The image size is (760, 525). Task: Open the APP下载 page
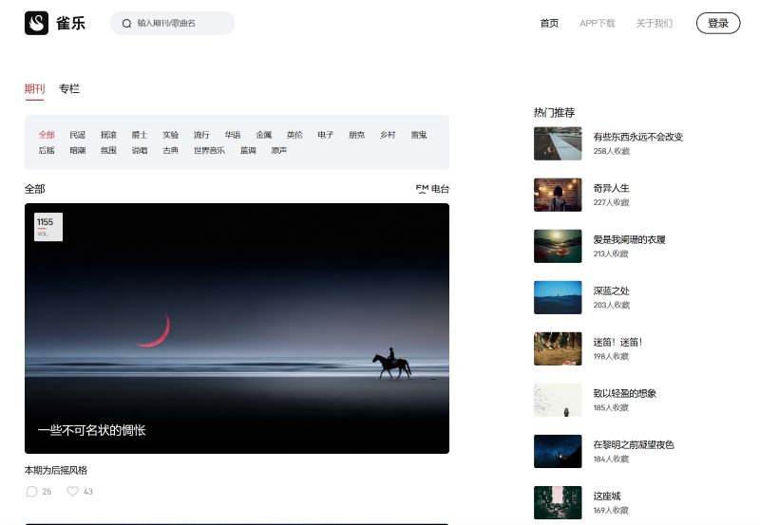(x=598, y=23)
